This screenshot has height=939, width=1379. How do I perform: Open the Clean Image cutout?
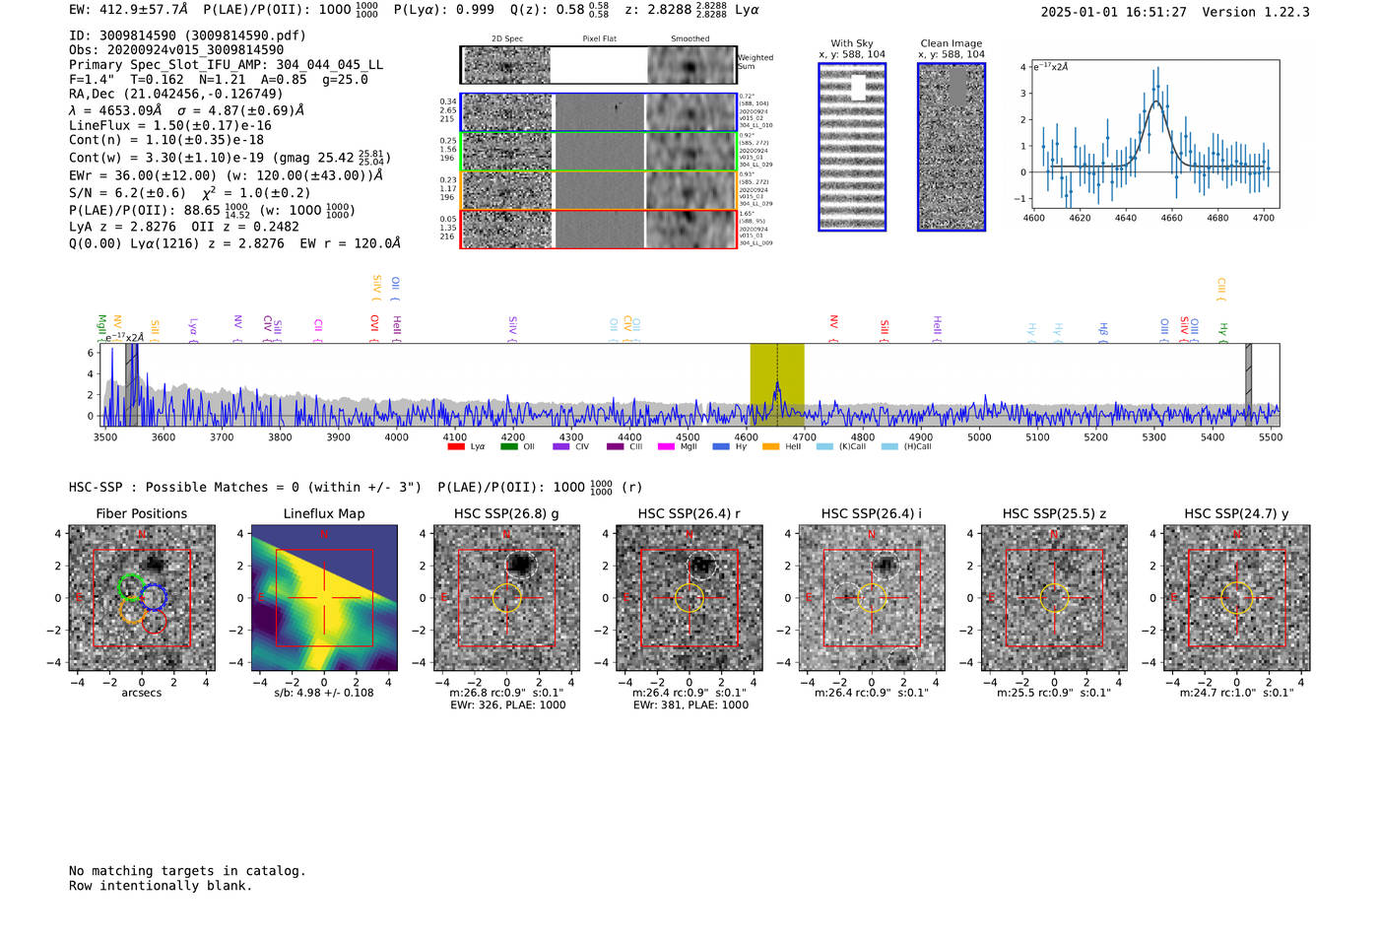coord(952,147)
